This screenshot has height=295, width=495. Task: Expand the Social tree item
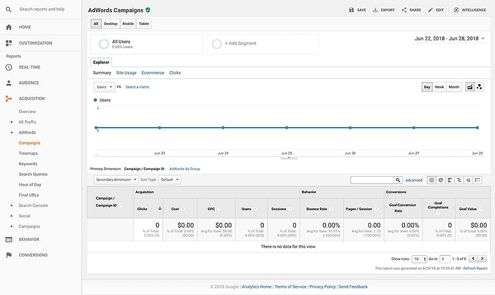[x=12, y=216]
